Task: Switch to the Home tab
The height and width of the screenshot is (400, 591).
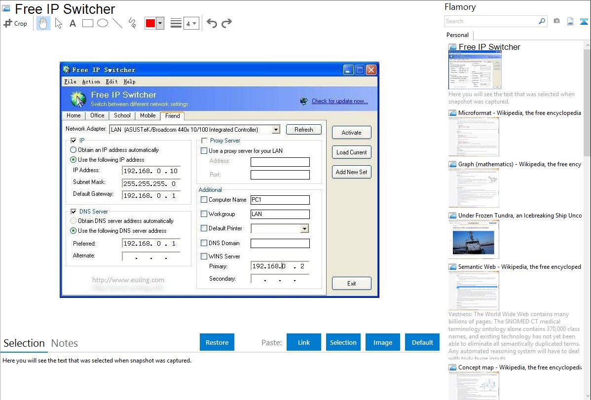Action: click(74, 115)
